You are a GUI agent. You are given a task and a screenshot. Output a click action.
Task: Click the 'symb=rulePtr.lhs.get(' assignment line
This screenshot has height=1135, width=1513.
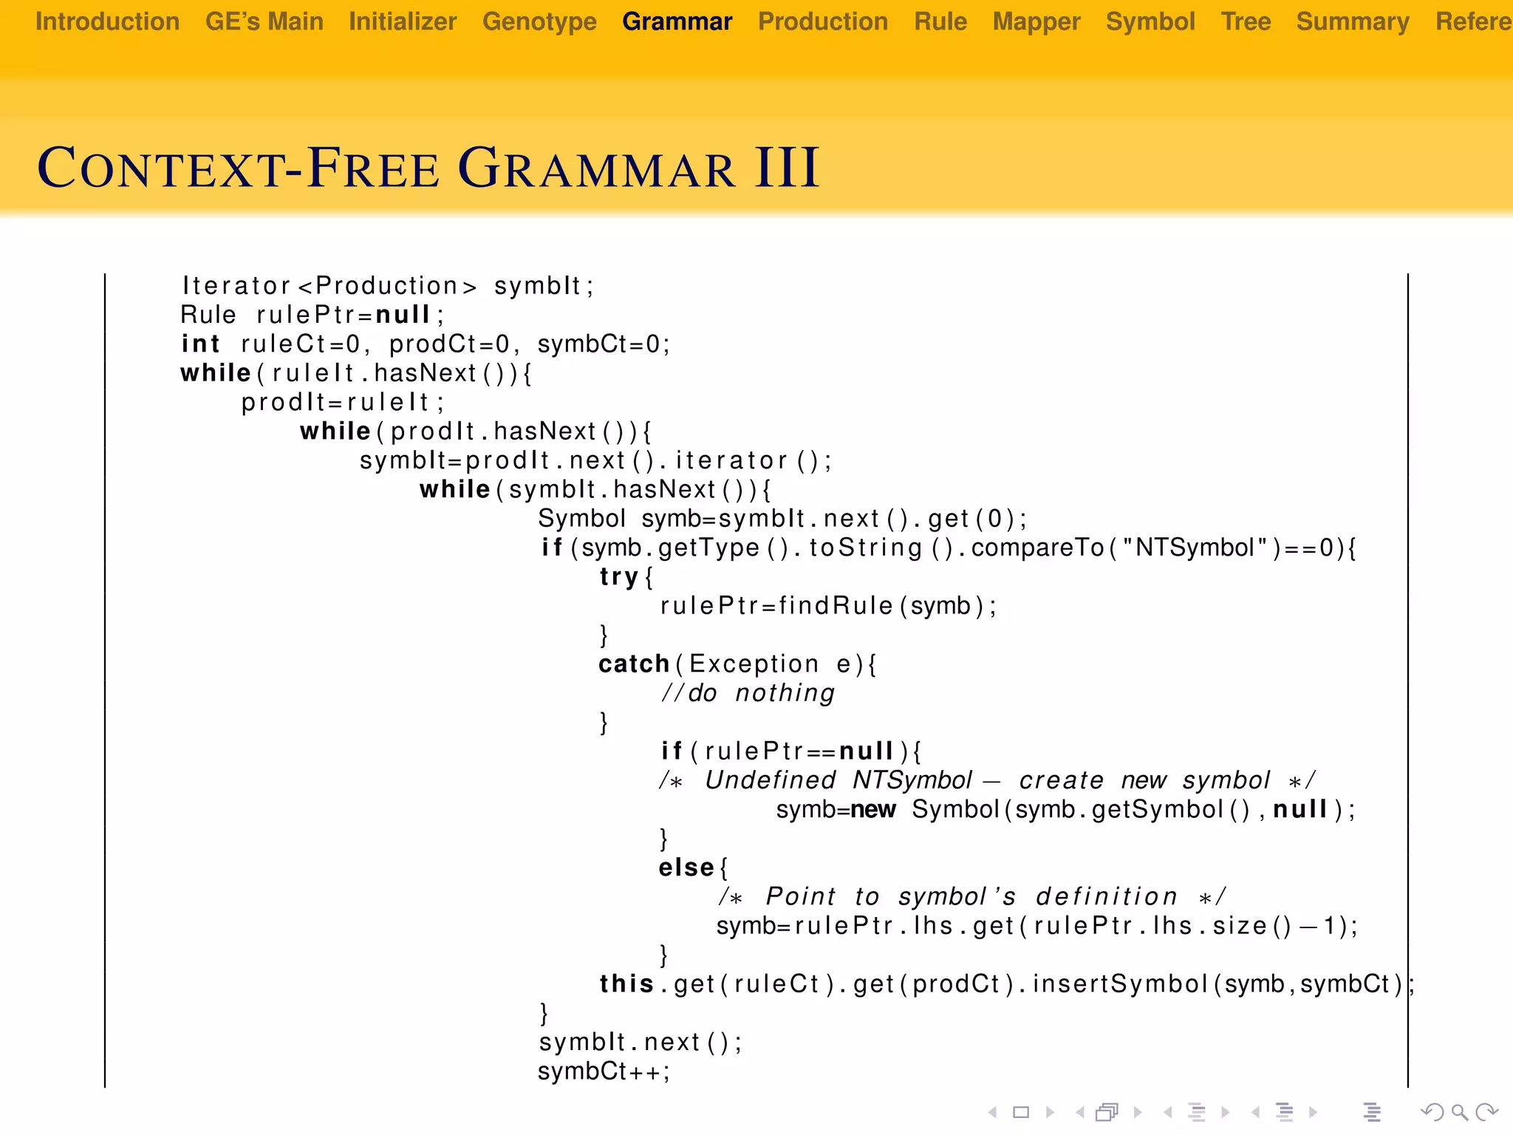1037,926
